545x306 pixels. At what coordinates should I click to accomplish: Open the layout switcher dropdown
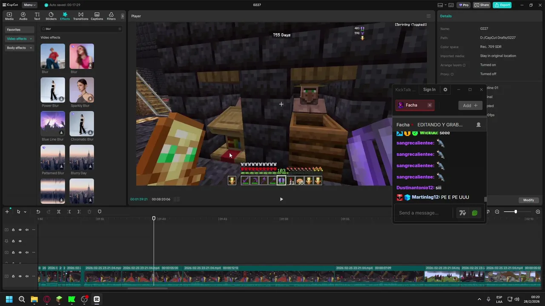(x=442, y=5)
